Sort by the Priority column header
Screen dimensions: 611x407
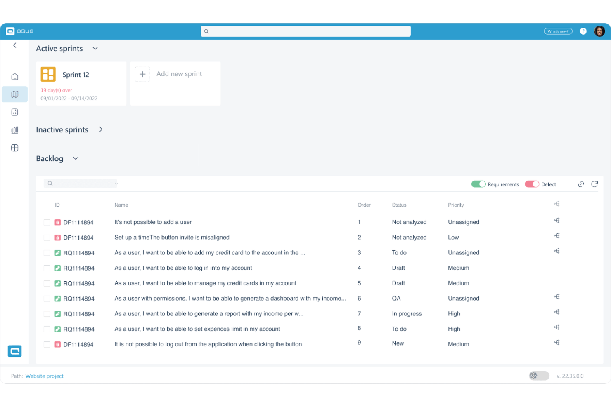[x=456, y=205]
